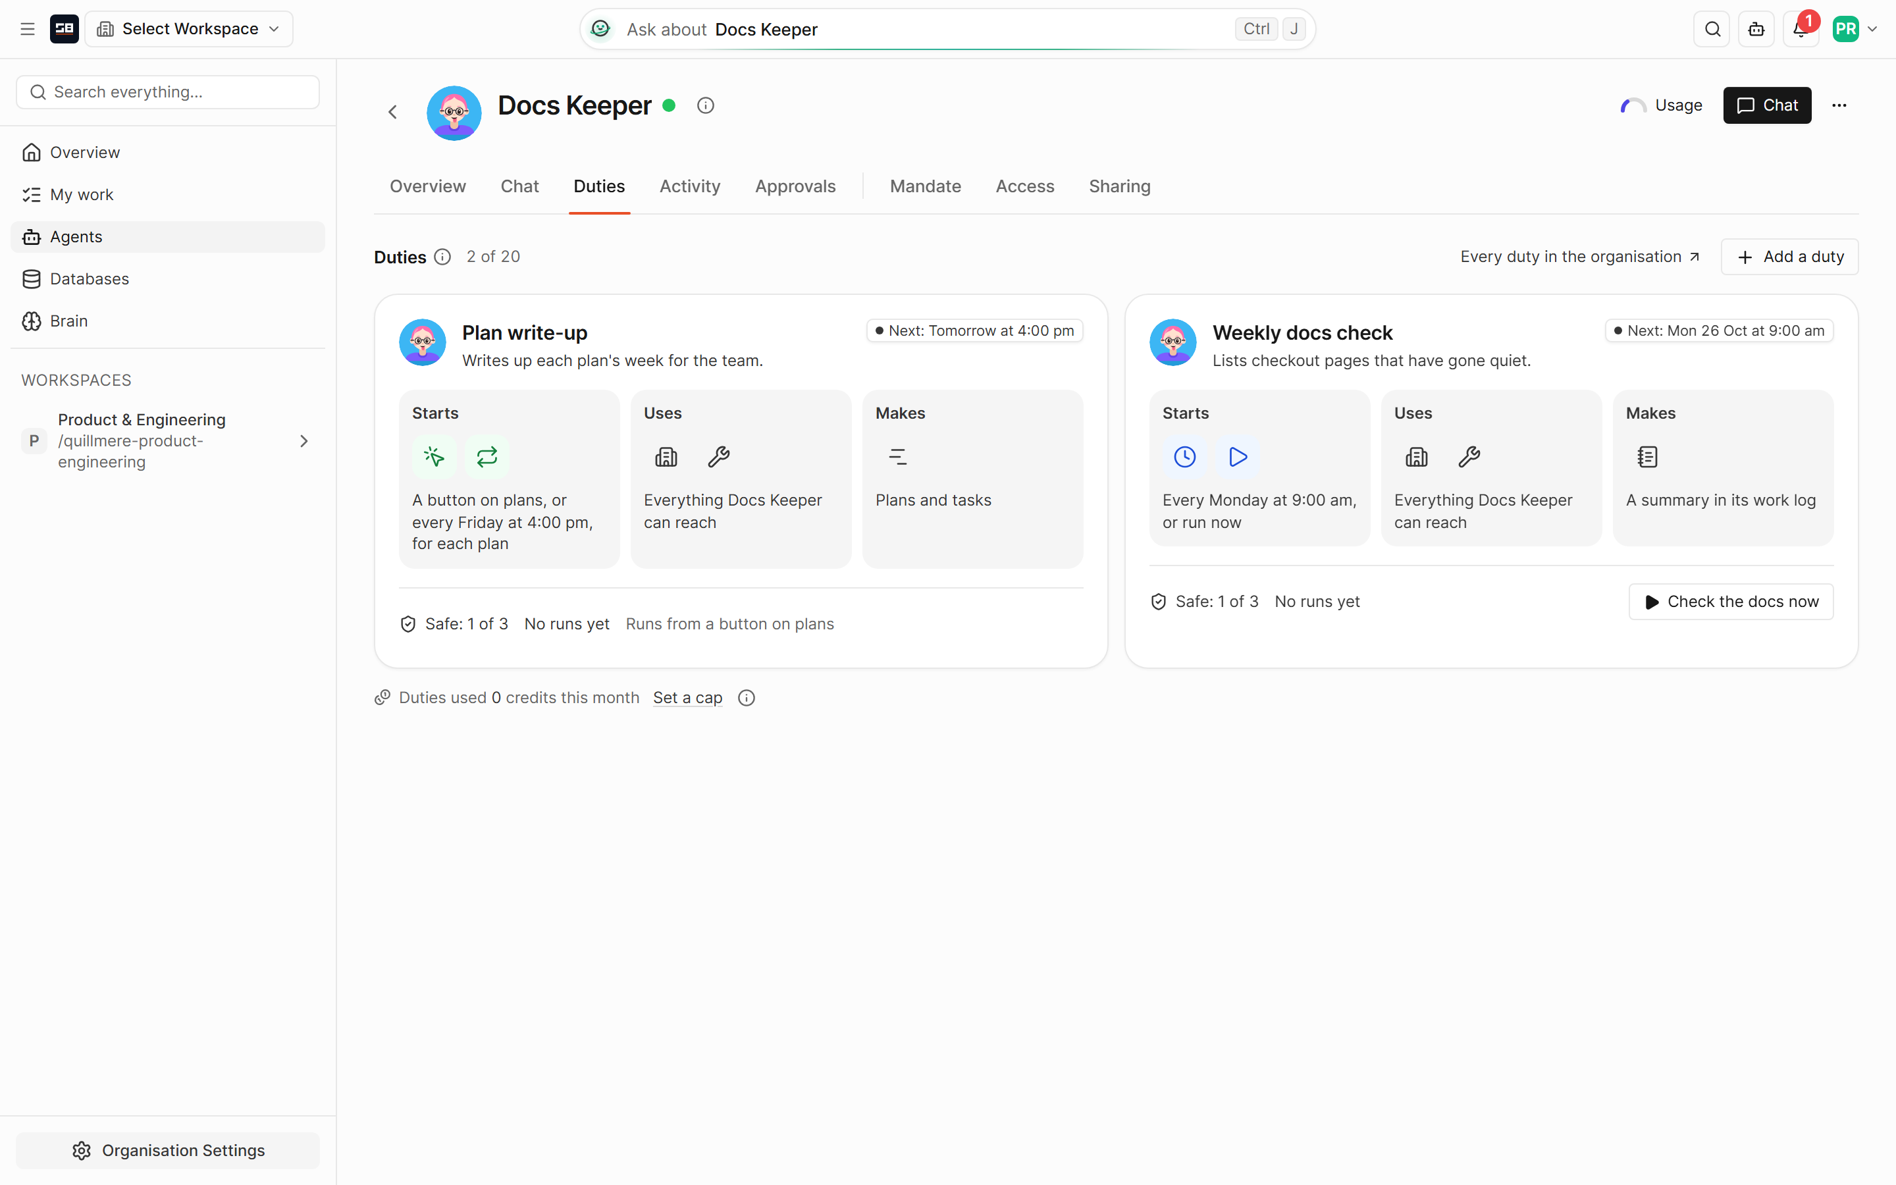
Task: Click the info icon next to Docs Keeper title
Action: pyautogui.click(x=705, y=105)
